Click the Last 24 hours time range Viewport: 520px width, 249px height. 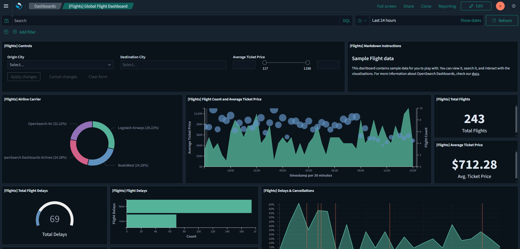384,20
